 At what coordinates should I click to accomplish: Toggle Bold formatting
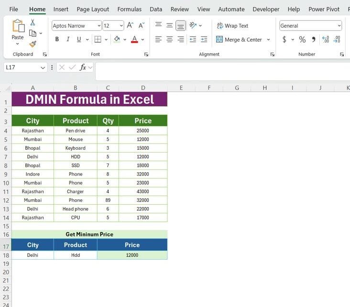[57, 39]
